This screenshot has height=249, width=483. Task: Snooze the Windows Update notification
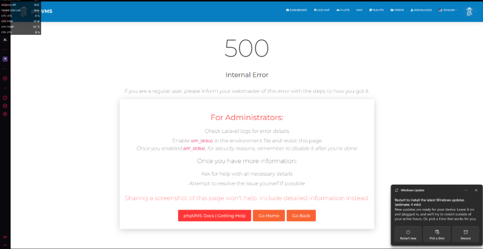(465, 234)
